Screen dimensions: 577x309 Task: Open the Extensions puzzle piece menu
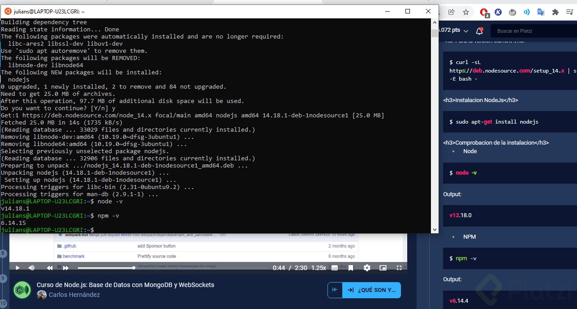tap(555, 12)
